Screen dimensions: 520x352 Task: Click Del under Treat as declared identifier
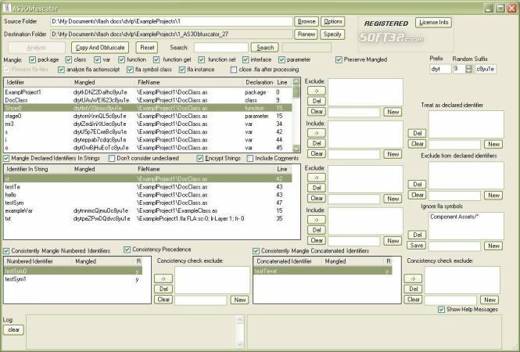pyautogui.click(x=418, y=133)
